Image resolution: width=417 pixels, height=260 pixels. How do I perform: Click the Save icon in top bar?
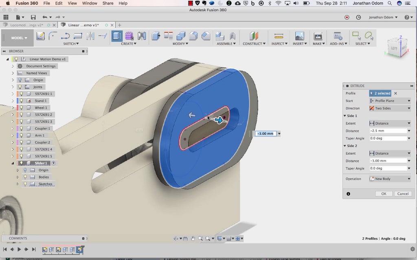point(33,17)
